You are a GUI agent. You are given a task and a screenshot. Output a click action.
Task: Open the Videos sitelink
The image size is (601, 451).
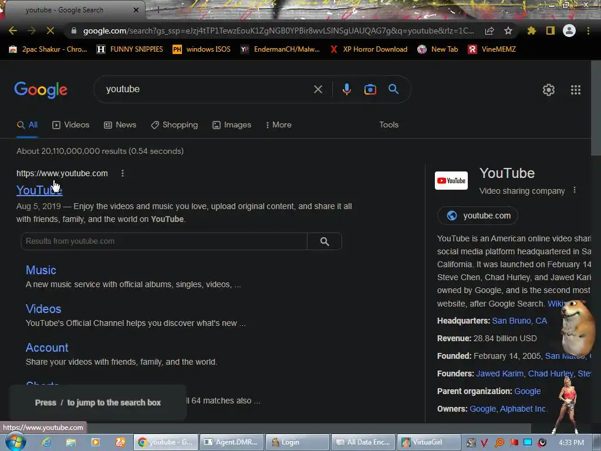pyautogui.click(x=43, y=309)
